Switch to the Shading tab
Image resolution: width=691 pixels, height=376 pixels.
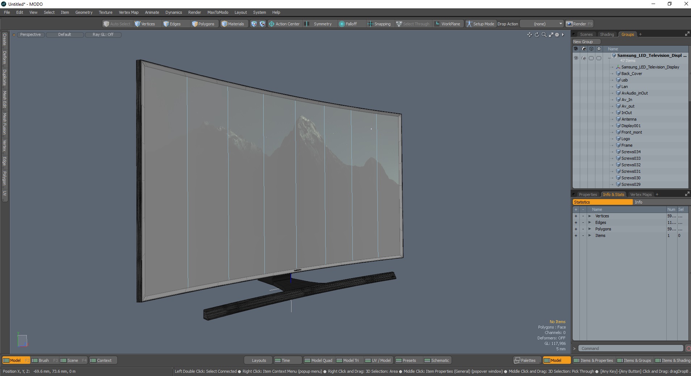[607, 34]
